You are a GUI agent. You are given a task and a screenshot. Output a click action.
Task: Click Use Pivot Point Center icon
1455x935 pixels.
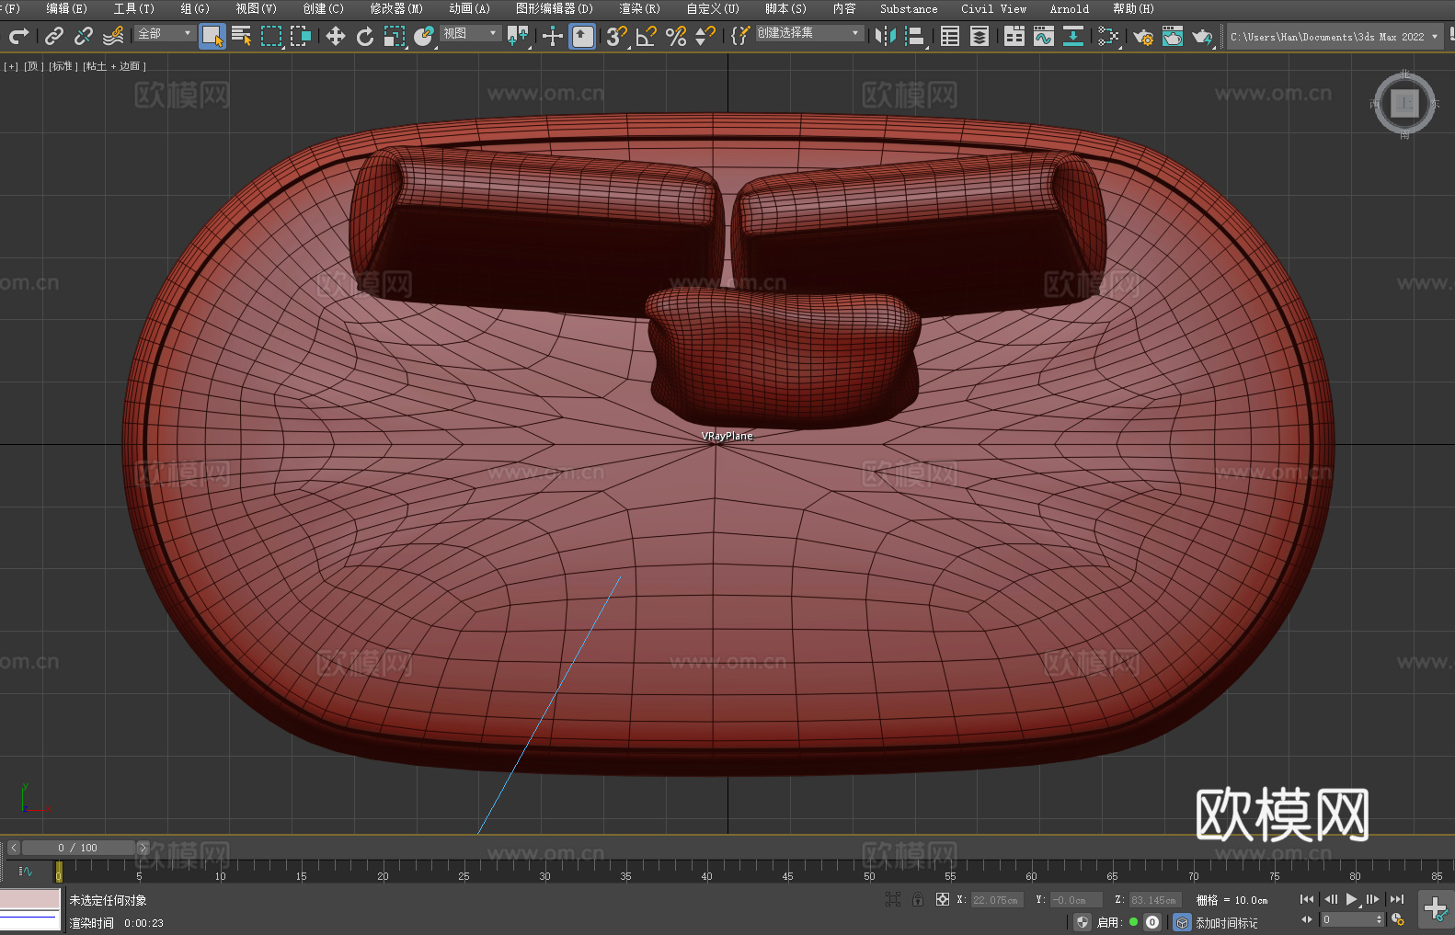point(518,36)
